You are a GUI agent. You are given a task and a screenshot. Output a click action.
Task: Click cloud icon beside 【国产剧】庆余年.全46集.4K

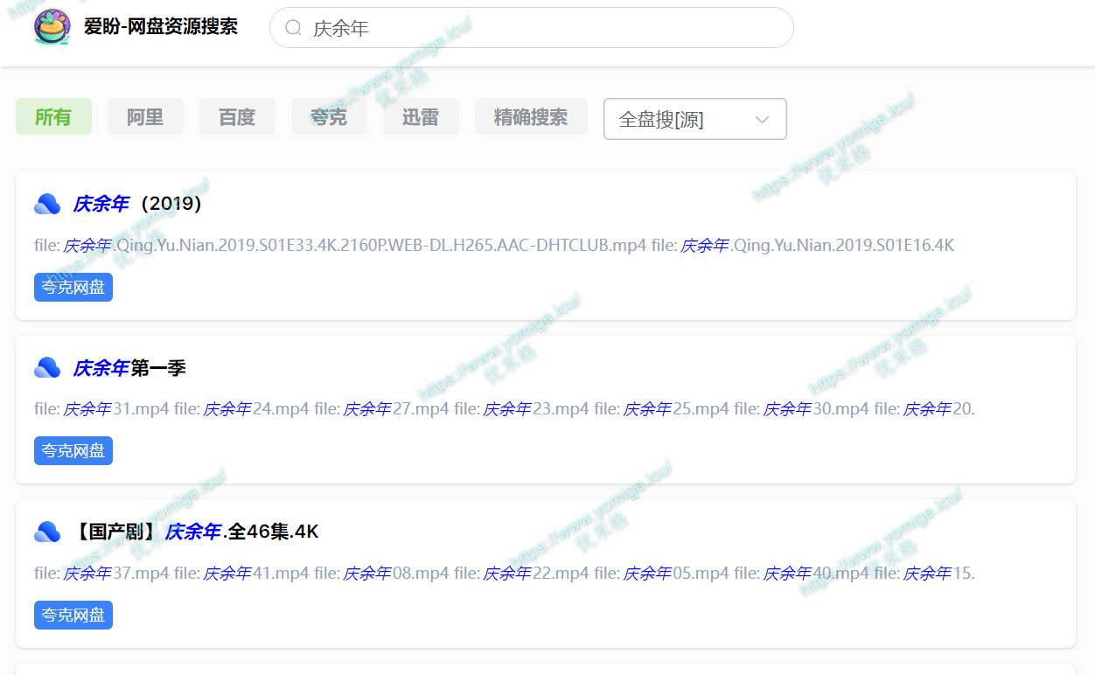point(47,532)
